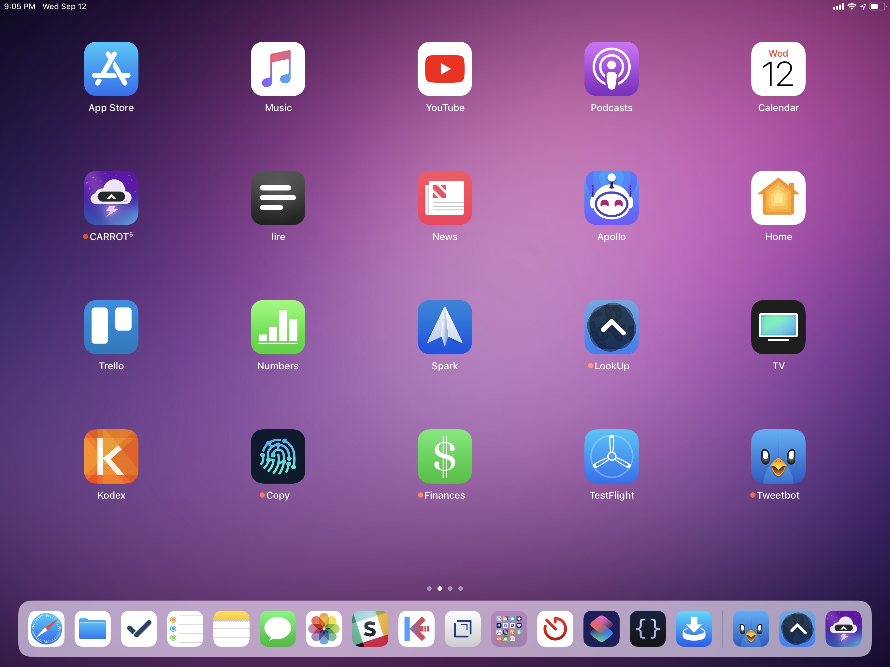Open the Spark mail app
The height and width of the screenshot is (667, 890).
pos(445,327)
